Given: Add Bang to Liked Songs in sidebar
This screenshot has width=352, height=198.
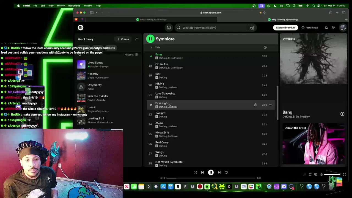Looking at the screenshot, I should [x=342, y=114].
